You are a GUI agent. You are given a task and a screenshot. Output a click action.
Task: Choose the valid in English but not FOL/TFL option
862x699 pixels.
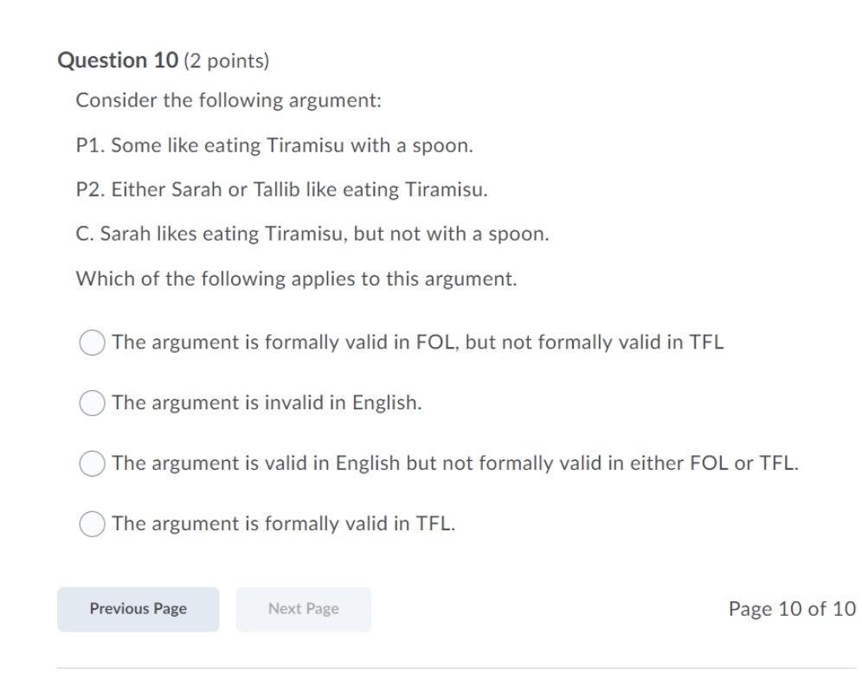coord(93,463)
